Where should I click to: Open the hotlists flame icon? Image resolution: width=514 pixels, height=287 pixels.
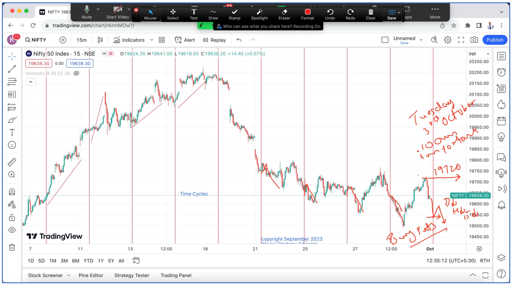[x=501, y=105]
